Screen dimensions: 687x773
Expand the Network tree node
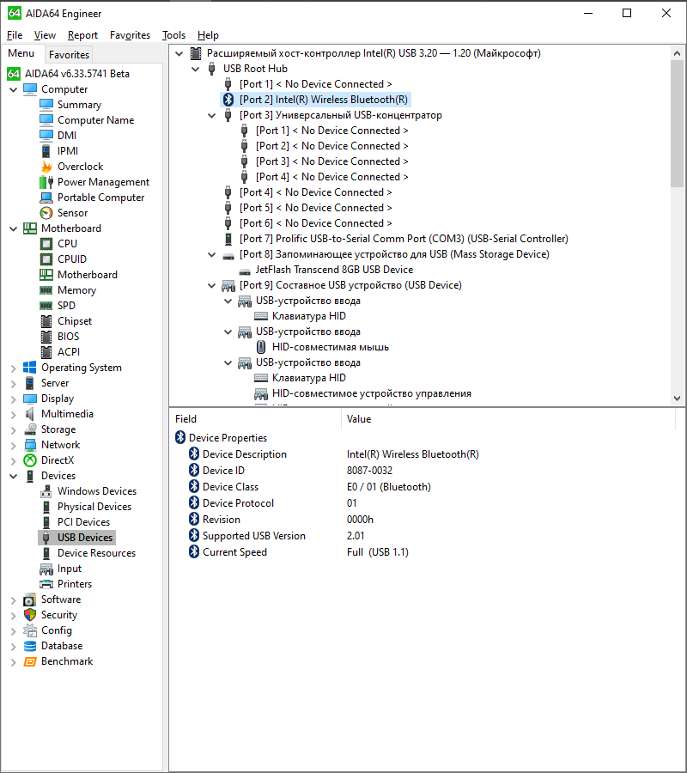coord(14,445)
